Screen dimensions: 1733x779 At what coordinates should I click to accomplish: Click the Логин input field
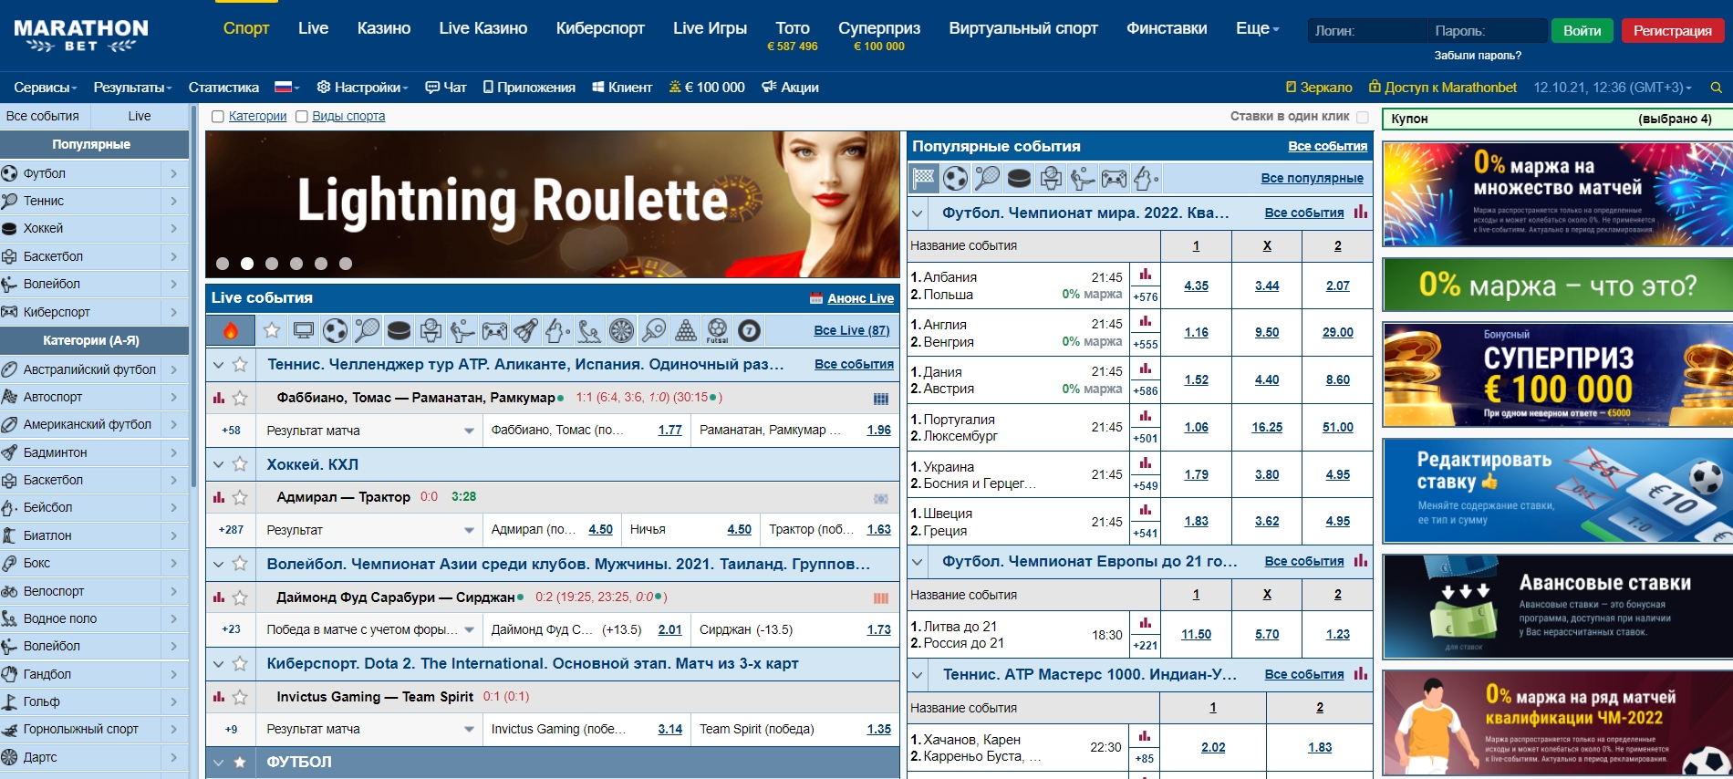point(1367,30)
